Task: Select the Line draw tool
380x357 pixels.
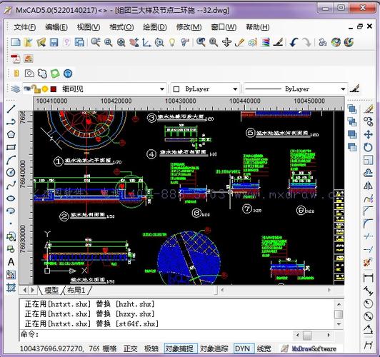Action: (x=11, y=109)
